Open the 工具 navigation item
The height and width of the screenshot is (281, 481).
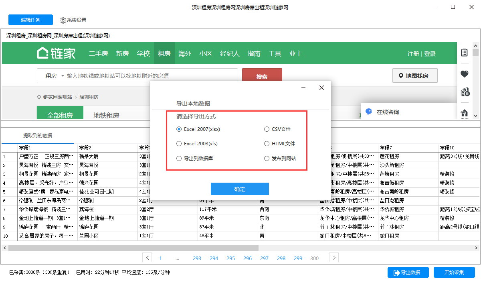point(275,53)
